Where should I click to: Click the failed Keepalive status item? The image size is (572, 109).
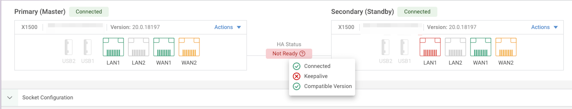click(x=315, y=76)
